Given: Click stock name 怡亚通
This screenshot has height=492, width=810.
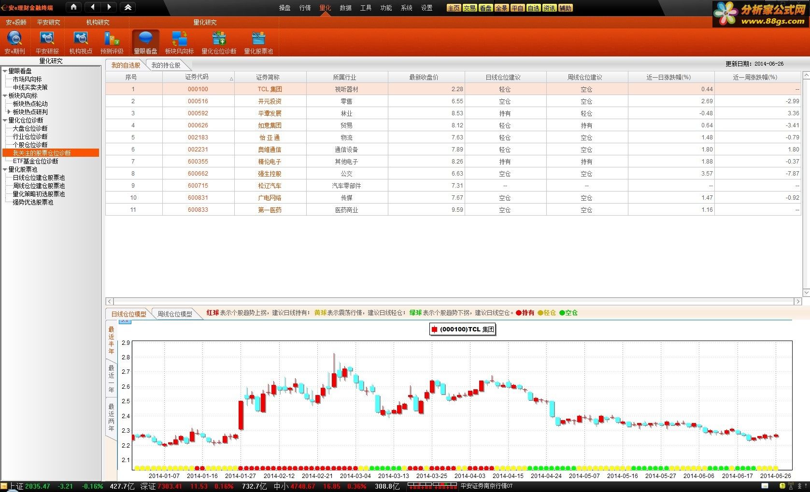Looking at the screenshot, I should [270, 137].
